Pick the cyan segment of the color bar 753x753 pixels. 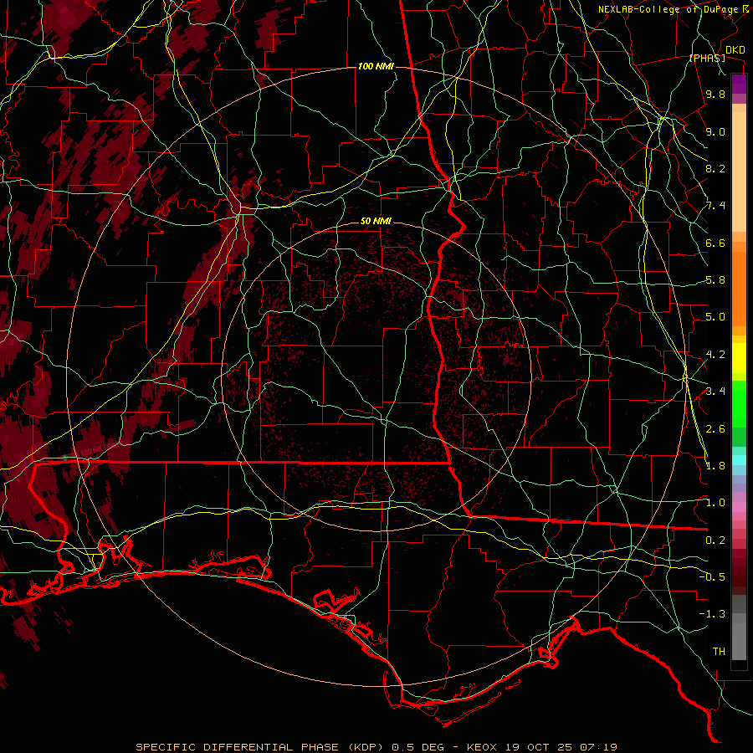[x=739, y=460]
